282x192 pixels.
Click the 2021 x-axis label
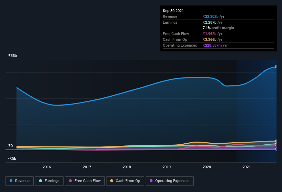247,167
